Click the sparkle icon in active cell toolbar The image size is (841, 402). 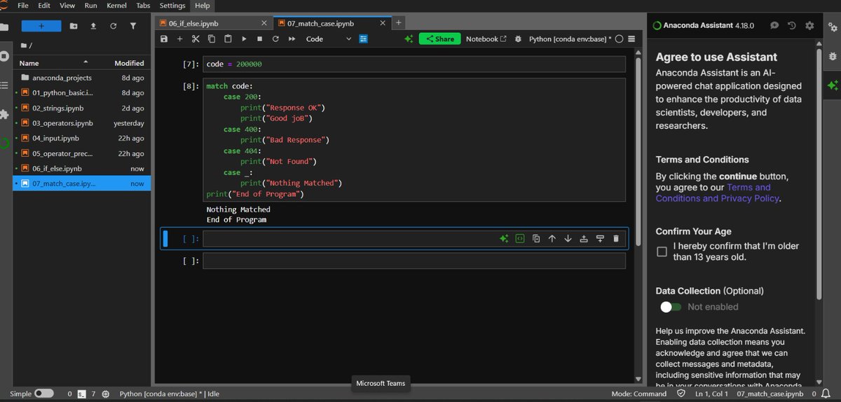tap(504, 239)
